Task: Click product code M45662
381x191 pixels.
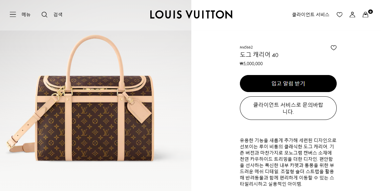Action: (x=246, y=47)
